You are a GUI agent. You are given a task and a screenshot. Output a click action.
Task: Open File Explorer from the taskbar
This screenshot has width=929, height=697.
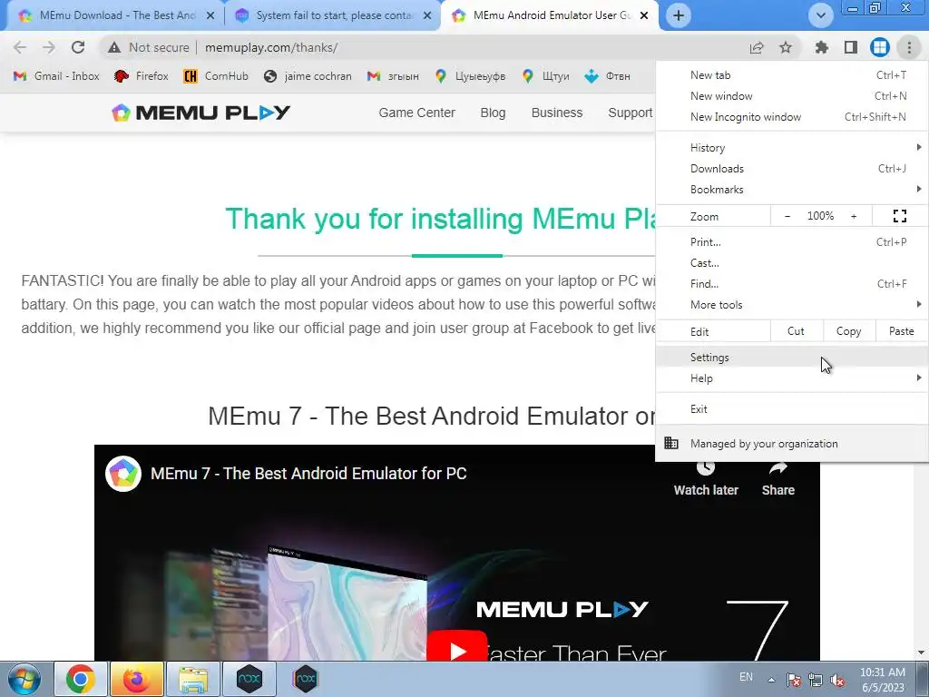tap(193, 679)
